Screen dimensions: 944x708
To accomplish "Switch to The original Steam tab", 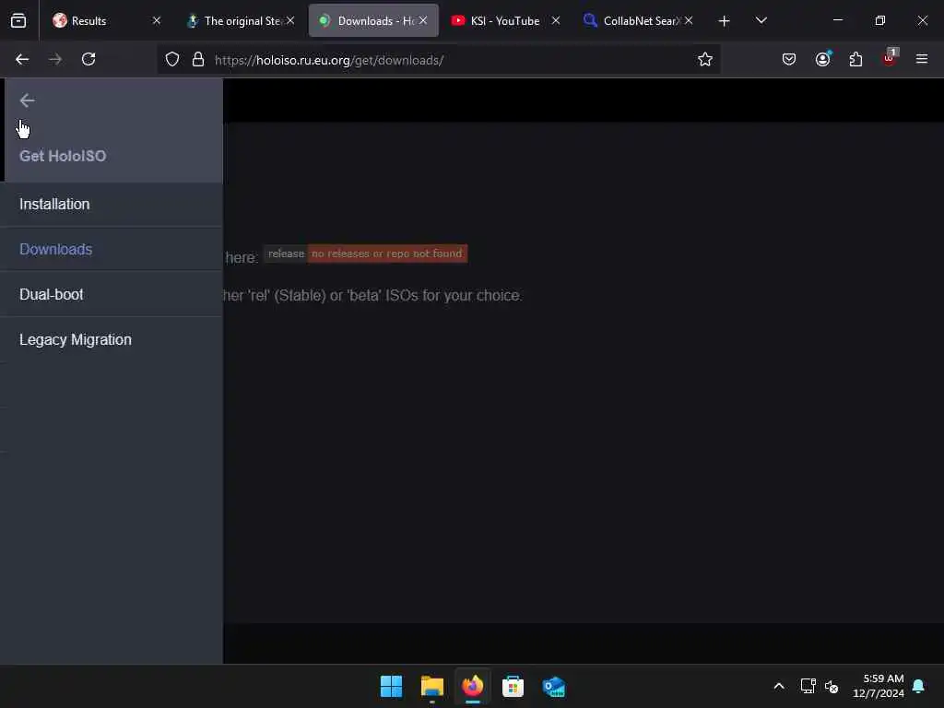I will click(x=241, y=20).
